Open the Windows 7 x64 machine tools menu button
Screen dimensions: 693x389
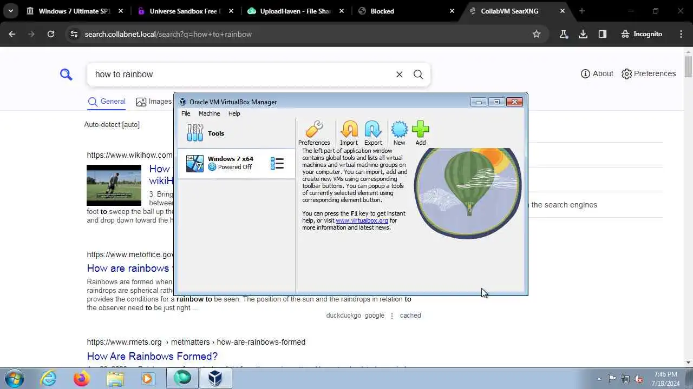click(277, 163)
